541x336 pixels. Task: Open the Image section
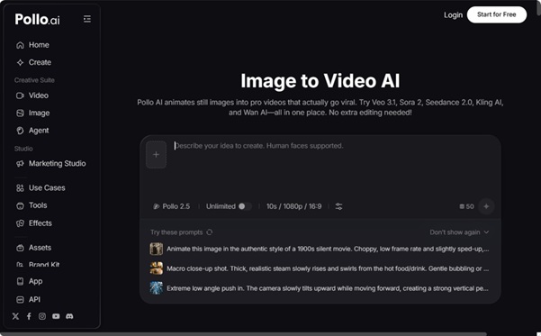[32, 113]
